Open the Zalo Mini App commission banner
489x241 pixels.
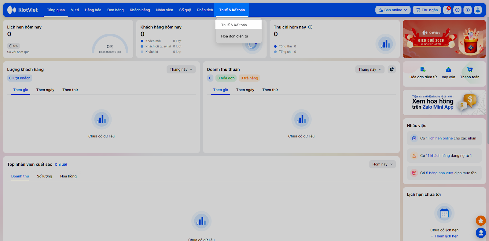444,103
